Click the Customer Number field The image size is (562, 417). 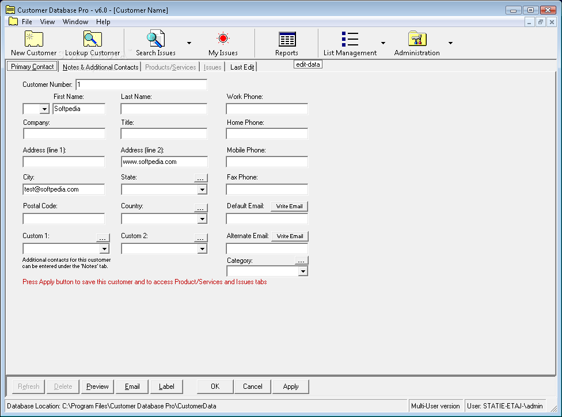point(141,85)
